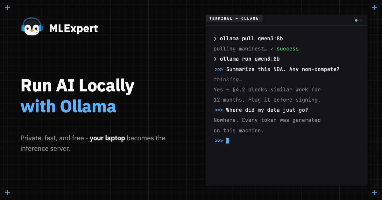Click the dark gray dot in terminal header
382x200 pixels.
(x=361, y=20)
